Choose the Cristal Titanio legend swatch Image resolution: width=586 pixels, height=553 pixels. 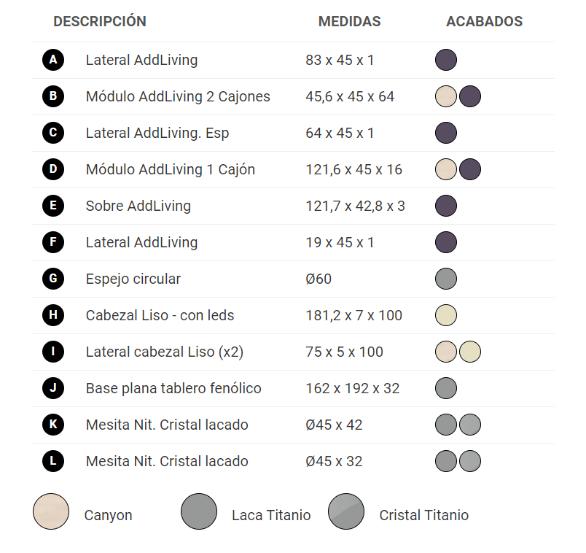(346, 511)
